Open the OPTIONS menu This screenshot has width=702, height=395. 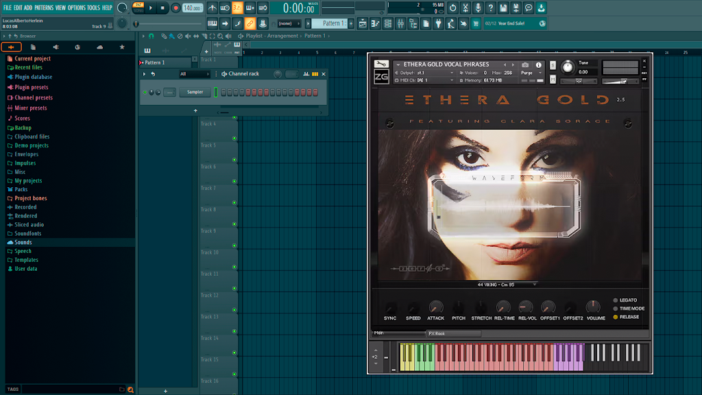coord(77,8)
